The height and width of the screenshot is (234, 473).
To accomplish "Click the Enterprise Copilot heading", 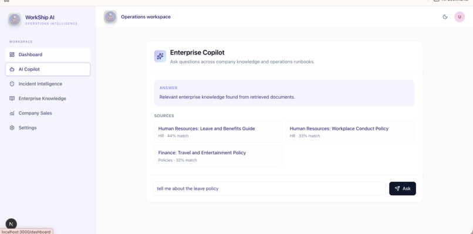I will click(197, 52).
